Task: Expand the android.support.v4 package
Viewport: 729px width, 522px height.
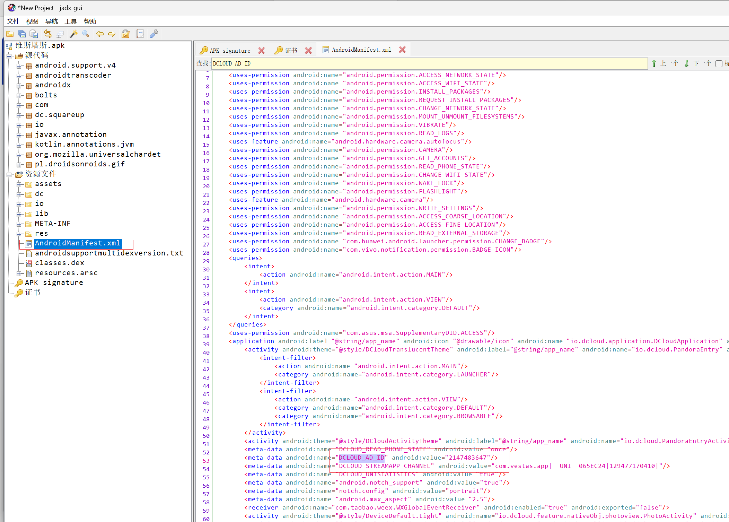Action: (x=19, y=66)
